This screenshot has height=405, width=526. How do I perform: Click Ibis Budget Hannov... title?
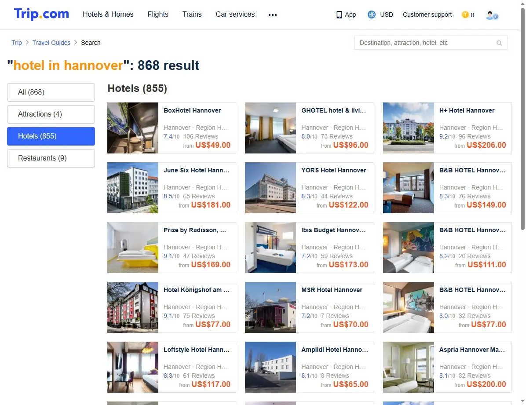(x=333, y=230)
